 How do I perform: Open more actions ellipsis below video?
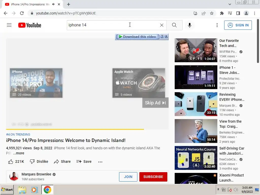pyautogui.click(x=100, y=162)
